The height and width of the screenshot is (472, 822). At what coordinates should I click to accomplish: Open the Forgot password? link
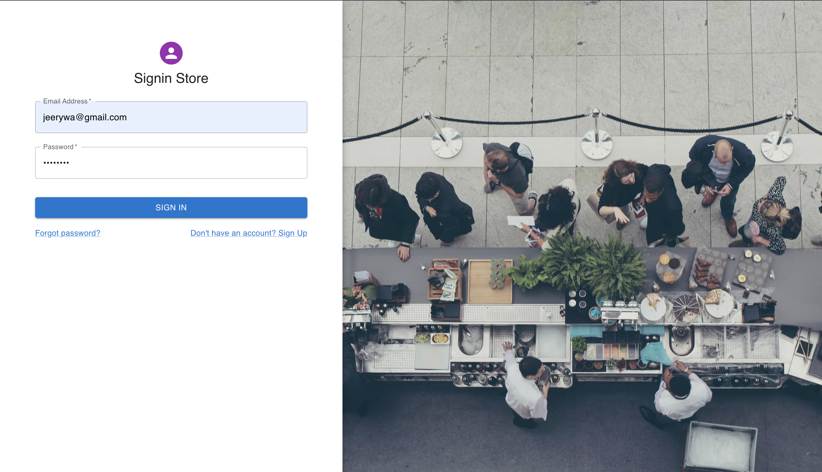[x=68, y=233]
